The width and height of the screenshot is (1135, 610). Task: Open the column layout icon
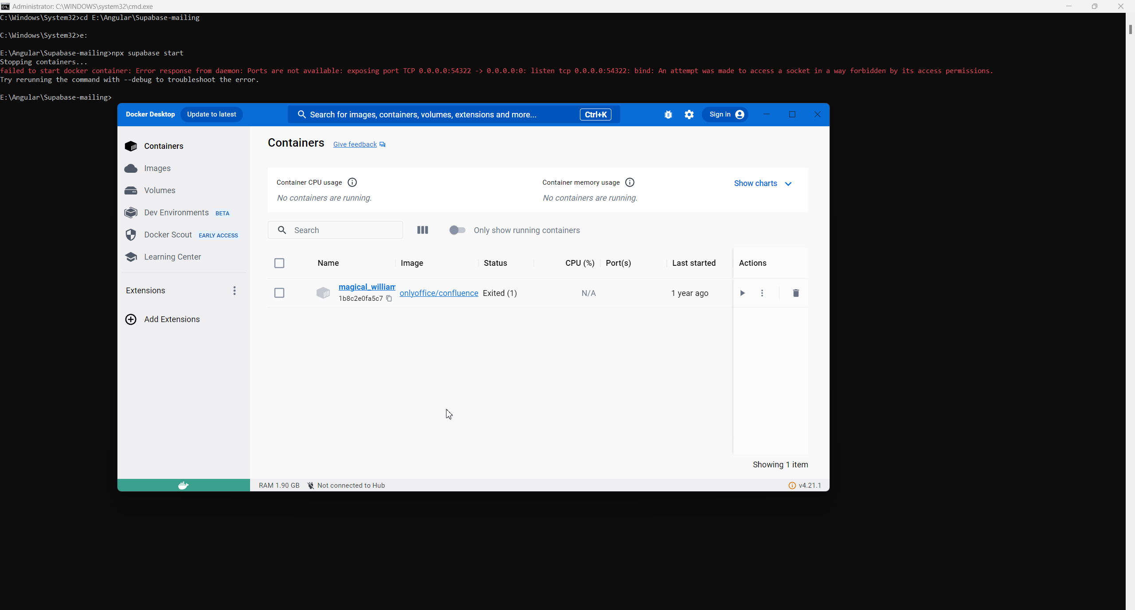pos(423,230)
